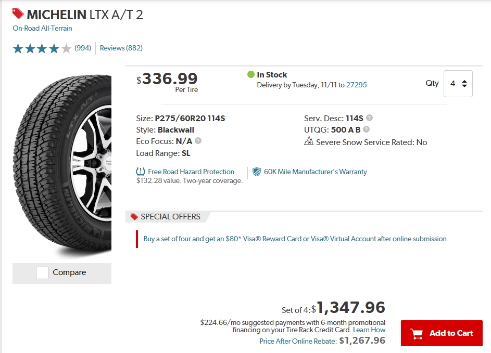Open the Qty quantity selector
This screenshot has height=353, width=491.
click(458, 84)
